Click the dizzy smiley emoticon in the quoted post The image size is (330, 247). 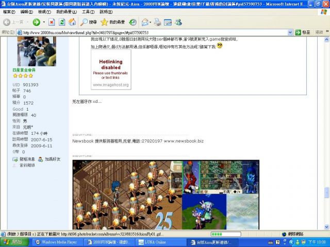click(220, 46)
